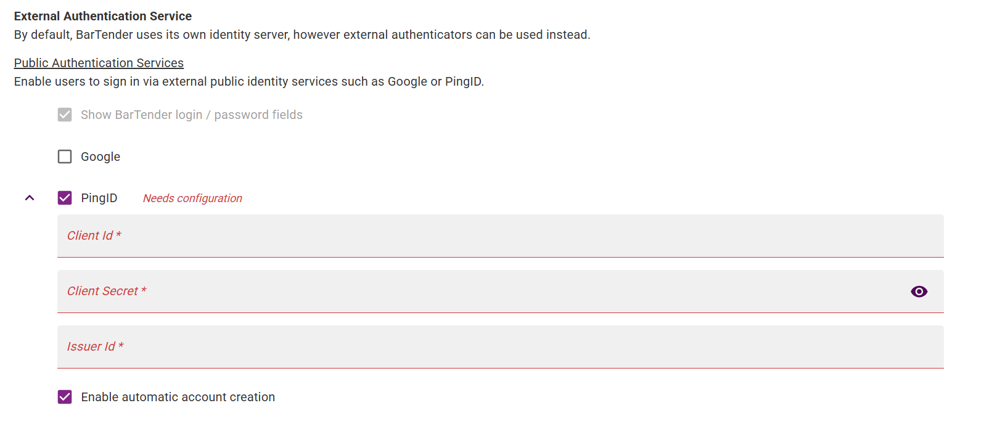This screenshot has width=992, height=424.
Task: Disable automatic account creation checkbox
Action: pyautogui.click(x=65, y=397)
